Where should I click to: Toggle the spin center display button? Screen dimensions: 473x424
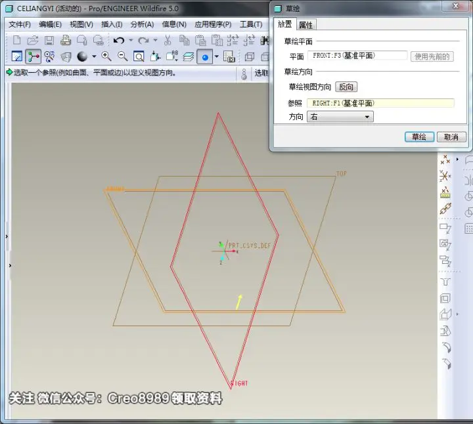coord(34,56)
